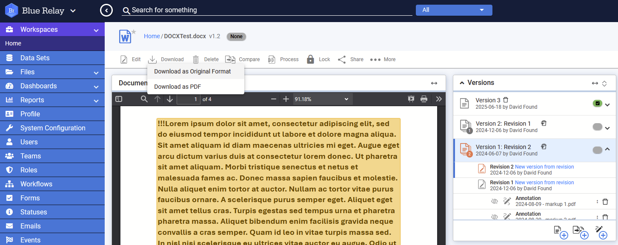Viewport: 618px width, 245px height.
Task: Open the More actions menu
Action: 383,59
